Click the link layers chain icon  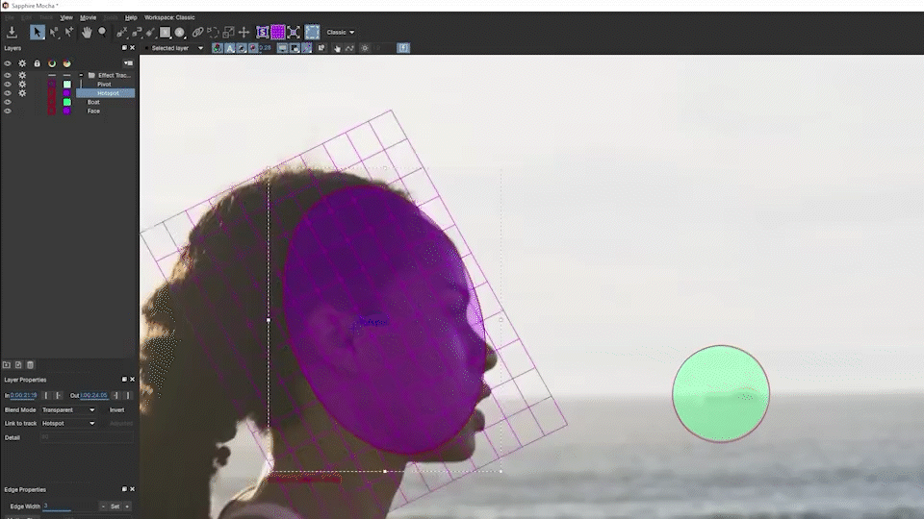point(196,33)
